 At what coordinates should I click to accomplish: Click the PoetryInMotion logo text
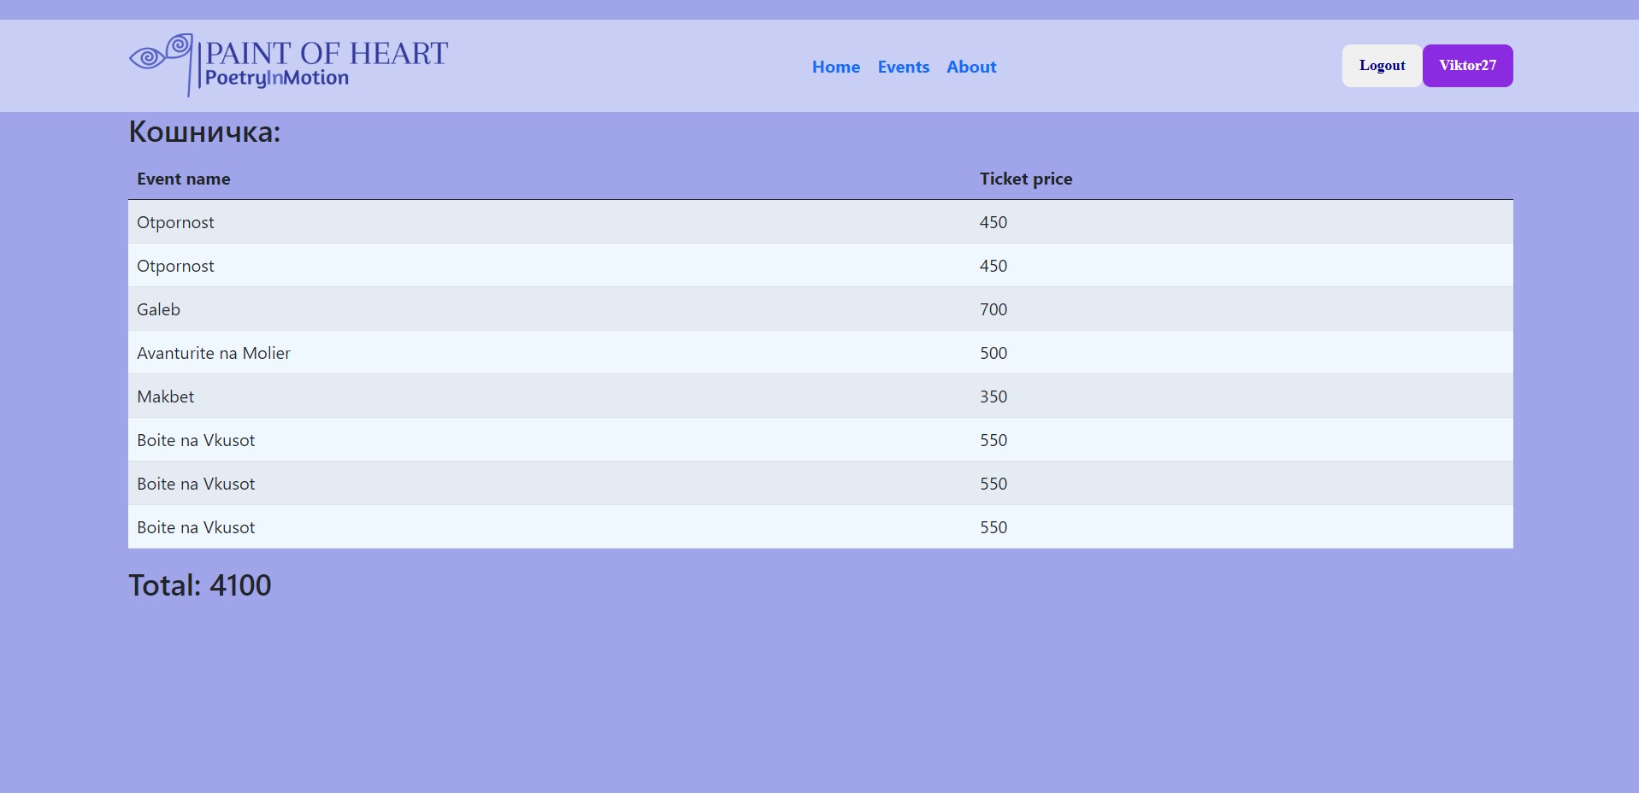pos(276,79)
